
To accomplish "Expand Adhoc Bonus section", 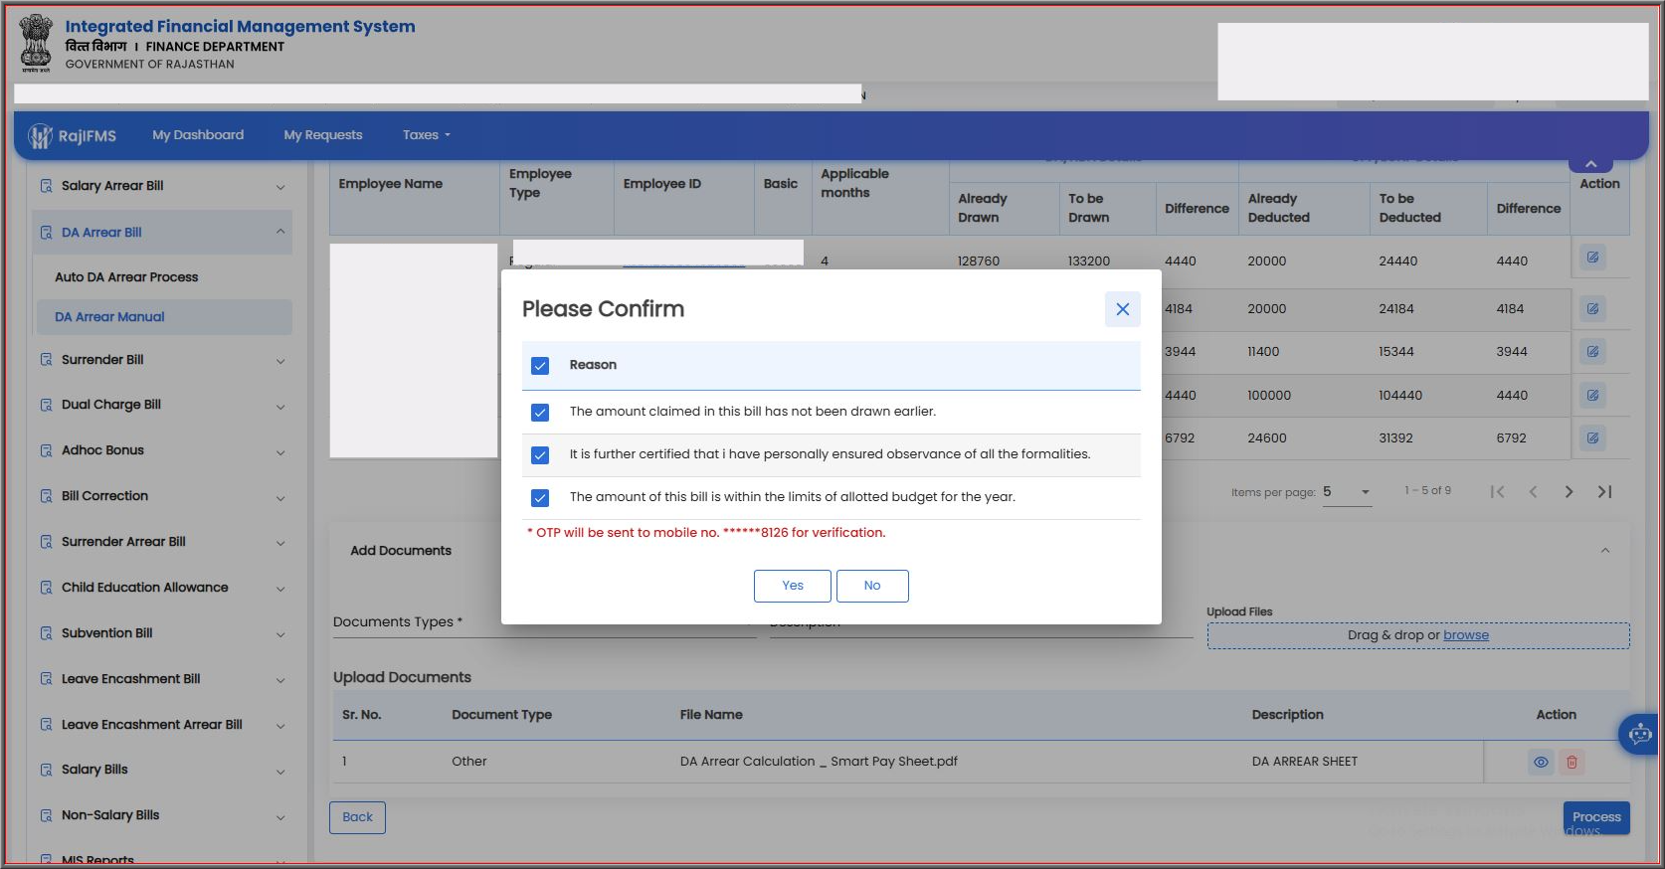I will (x=162, y=450).
